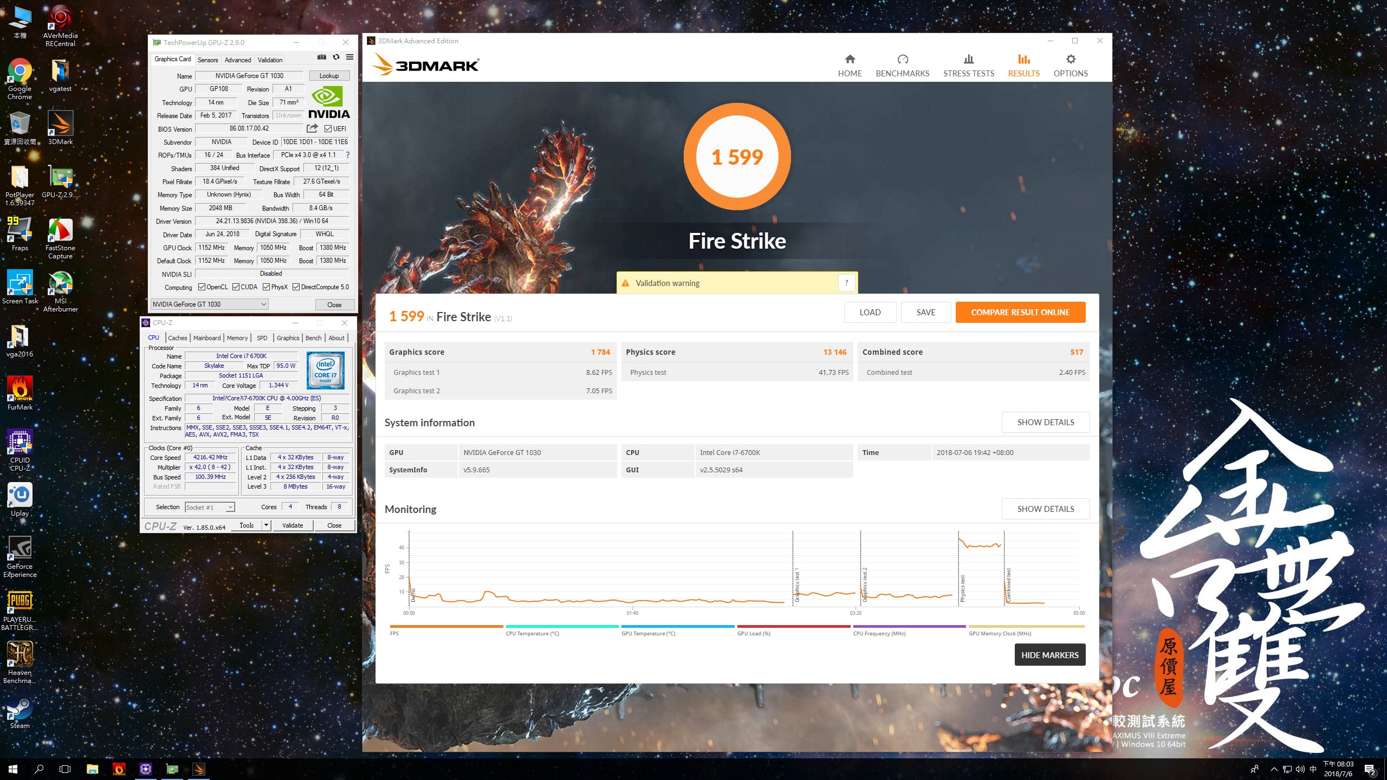Open the GPU-Z hamburger menu
This screenshot has height=780, width=1387.
(x=350, y=57)
